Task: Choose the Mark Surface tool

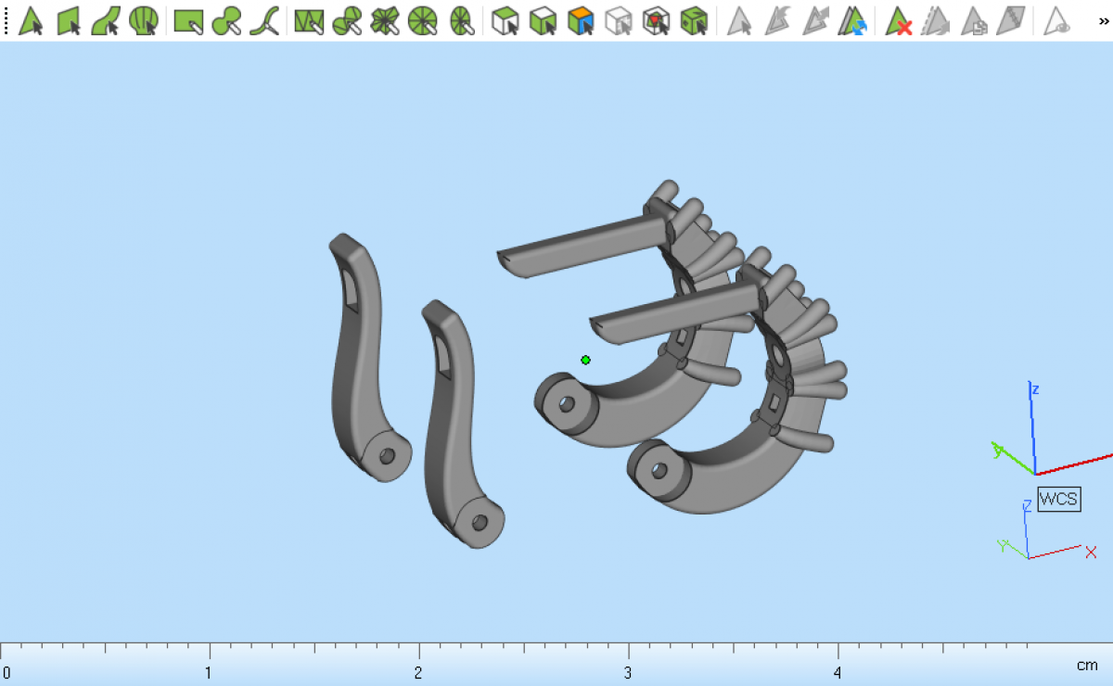Action: 106,20
